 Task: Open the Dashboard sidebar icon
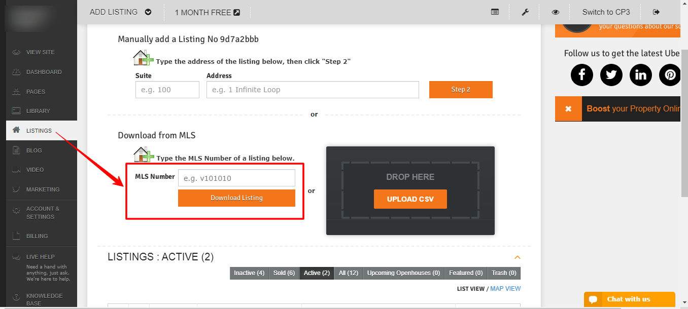16,72
